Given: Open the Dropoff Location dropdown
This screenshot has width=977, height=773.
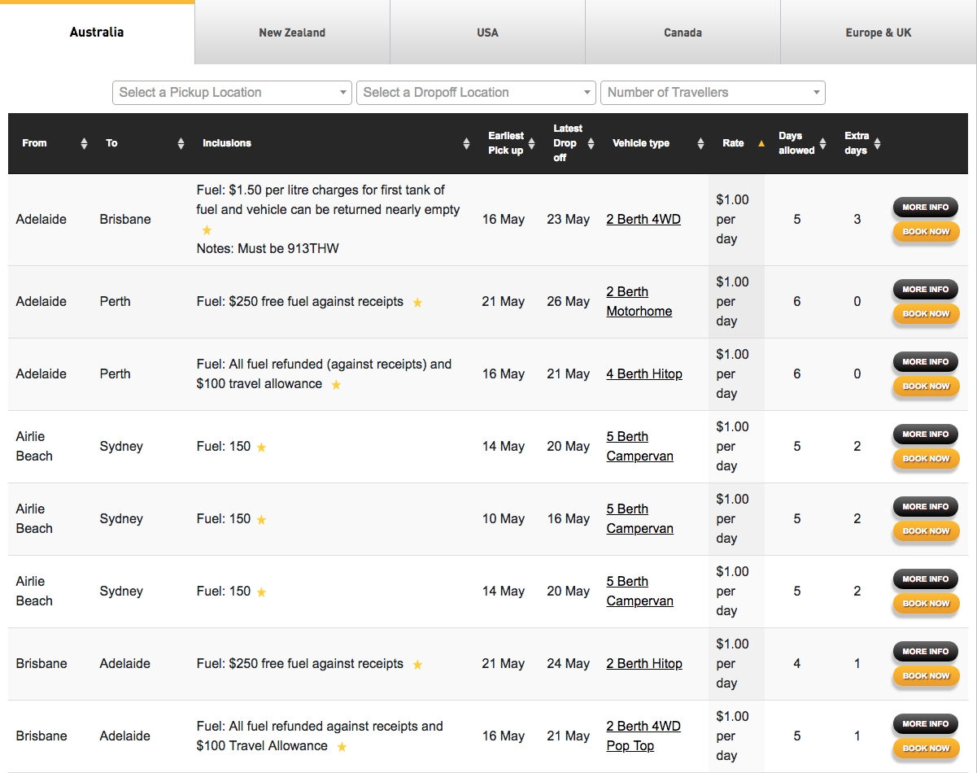Looking at the screenshot, I should coord(476,93).
